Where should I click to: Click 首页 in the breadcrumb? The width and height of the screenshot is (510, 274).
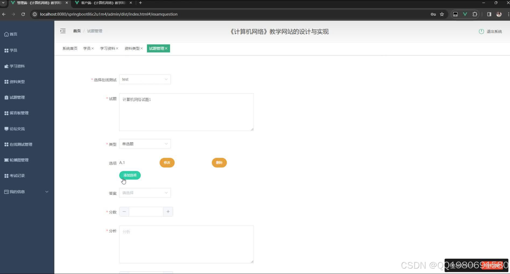click(77, 31)
